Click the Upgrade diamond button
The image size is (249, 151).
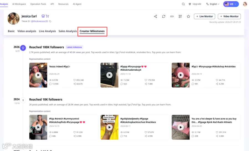click(x=195, y=4)
